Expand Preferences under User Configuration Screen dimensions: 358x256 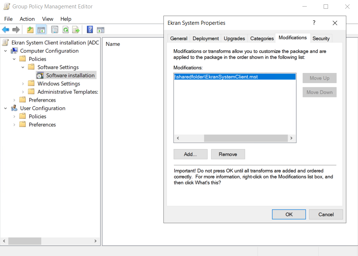click(x=15, y=125)
